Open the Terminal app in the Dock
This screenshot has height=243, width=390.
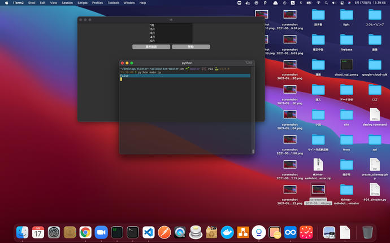coord(133,233)
